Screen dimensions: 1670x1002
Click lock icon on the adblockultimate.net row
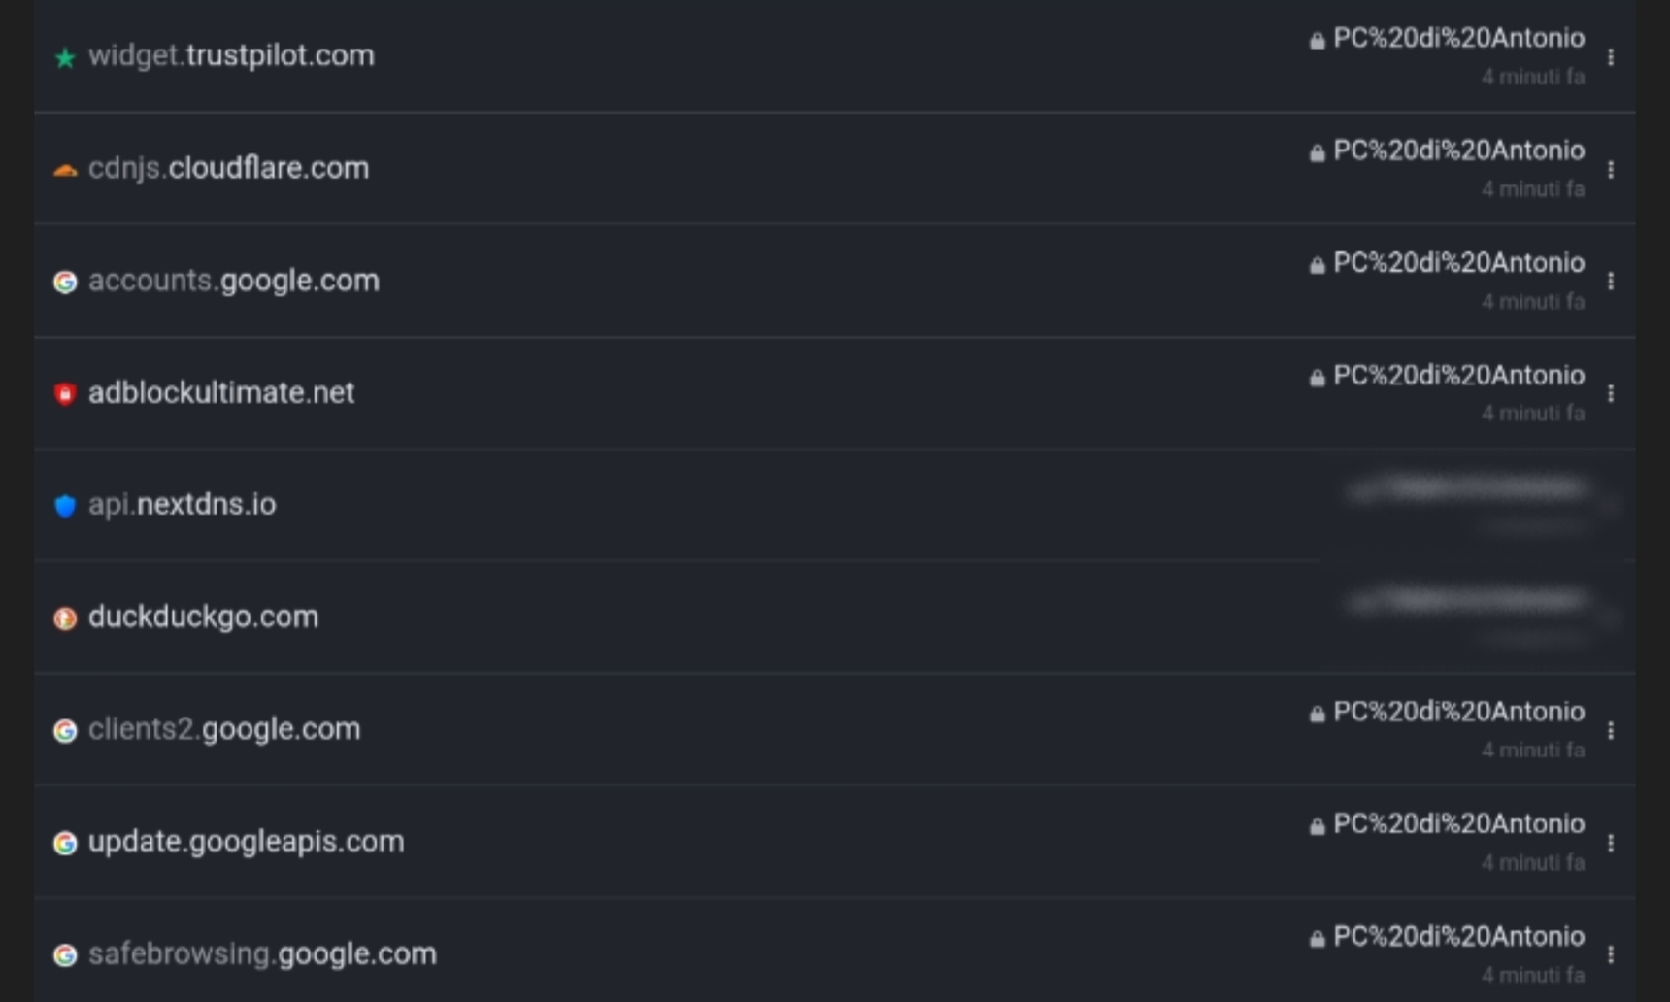(x=1317, y=378)
